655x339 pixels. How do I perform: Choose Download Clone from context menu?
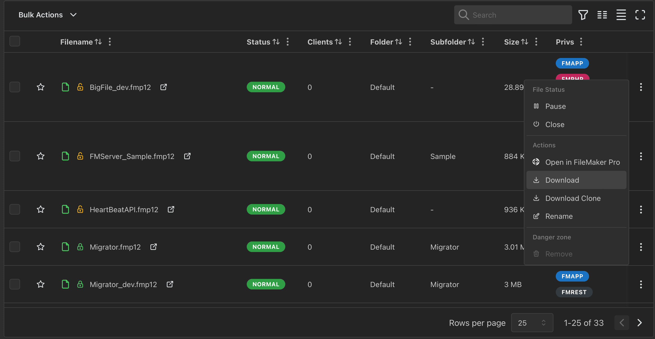pos(573,198)
